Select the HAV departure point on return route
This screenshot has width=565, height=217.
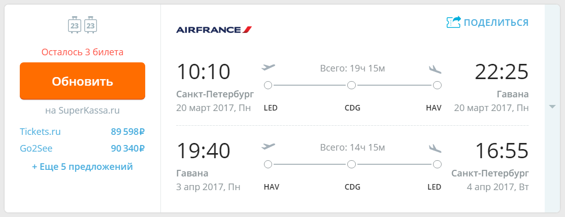point(268,164)
